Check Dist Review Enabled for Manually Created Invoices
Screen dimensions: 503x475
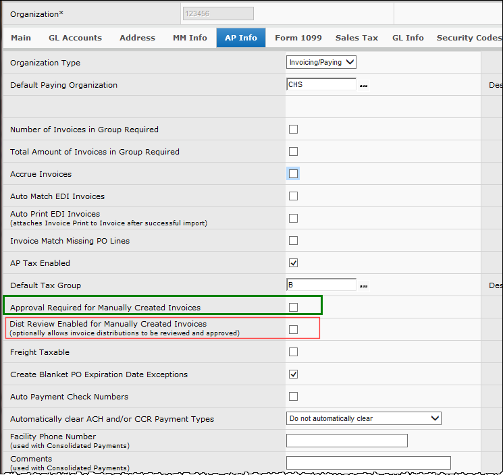pyautogui.click(x=293, y=329)
